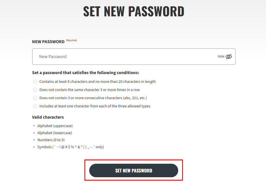Viewport: 266px width, 184px height.
Task: Click the same-character-in-a-row condition indicator circle
Action: [x=35, y=90]
